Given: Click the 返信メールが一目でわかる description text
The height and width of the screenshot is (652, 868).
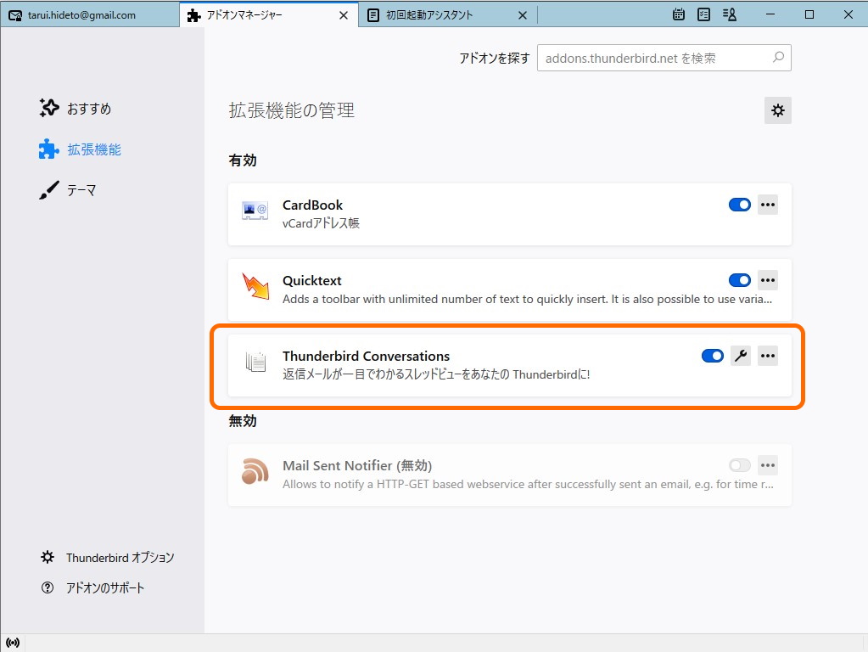Looking at the screenshot, I should click(x=436, y=374).
